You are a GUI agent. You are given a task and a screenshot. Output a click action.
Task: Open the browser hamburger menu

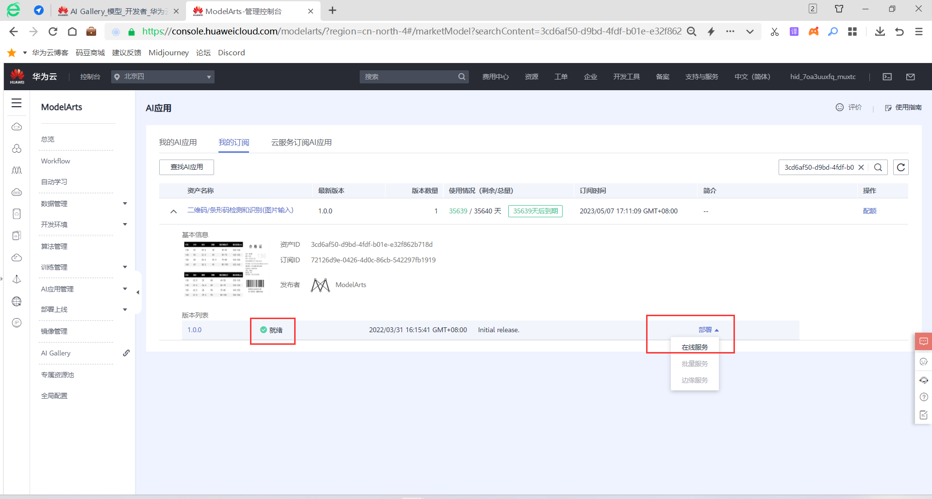point(919,32)
